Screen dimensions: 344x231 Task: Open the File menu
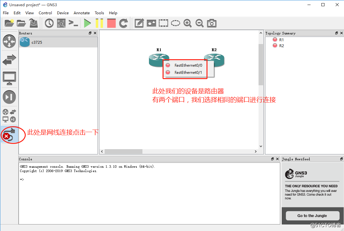pos(6,13)
